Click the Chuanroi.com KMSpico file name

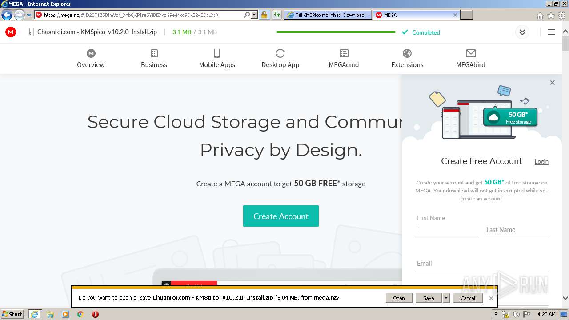[97, 32]
